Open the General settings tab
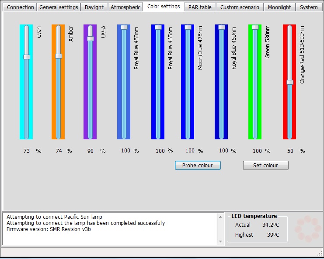 (59, 7)
